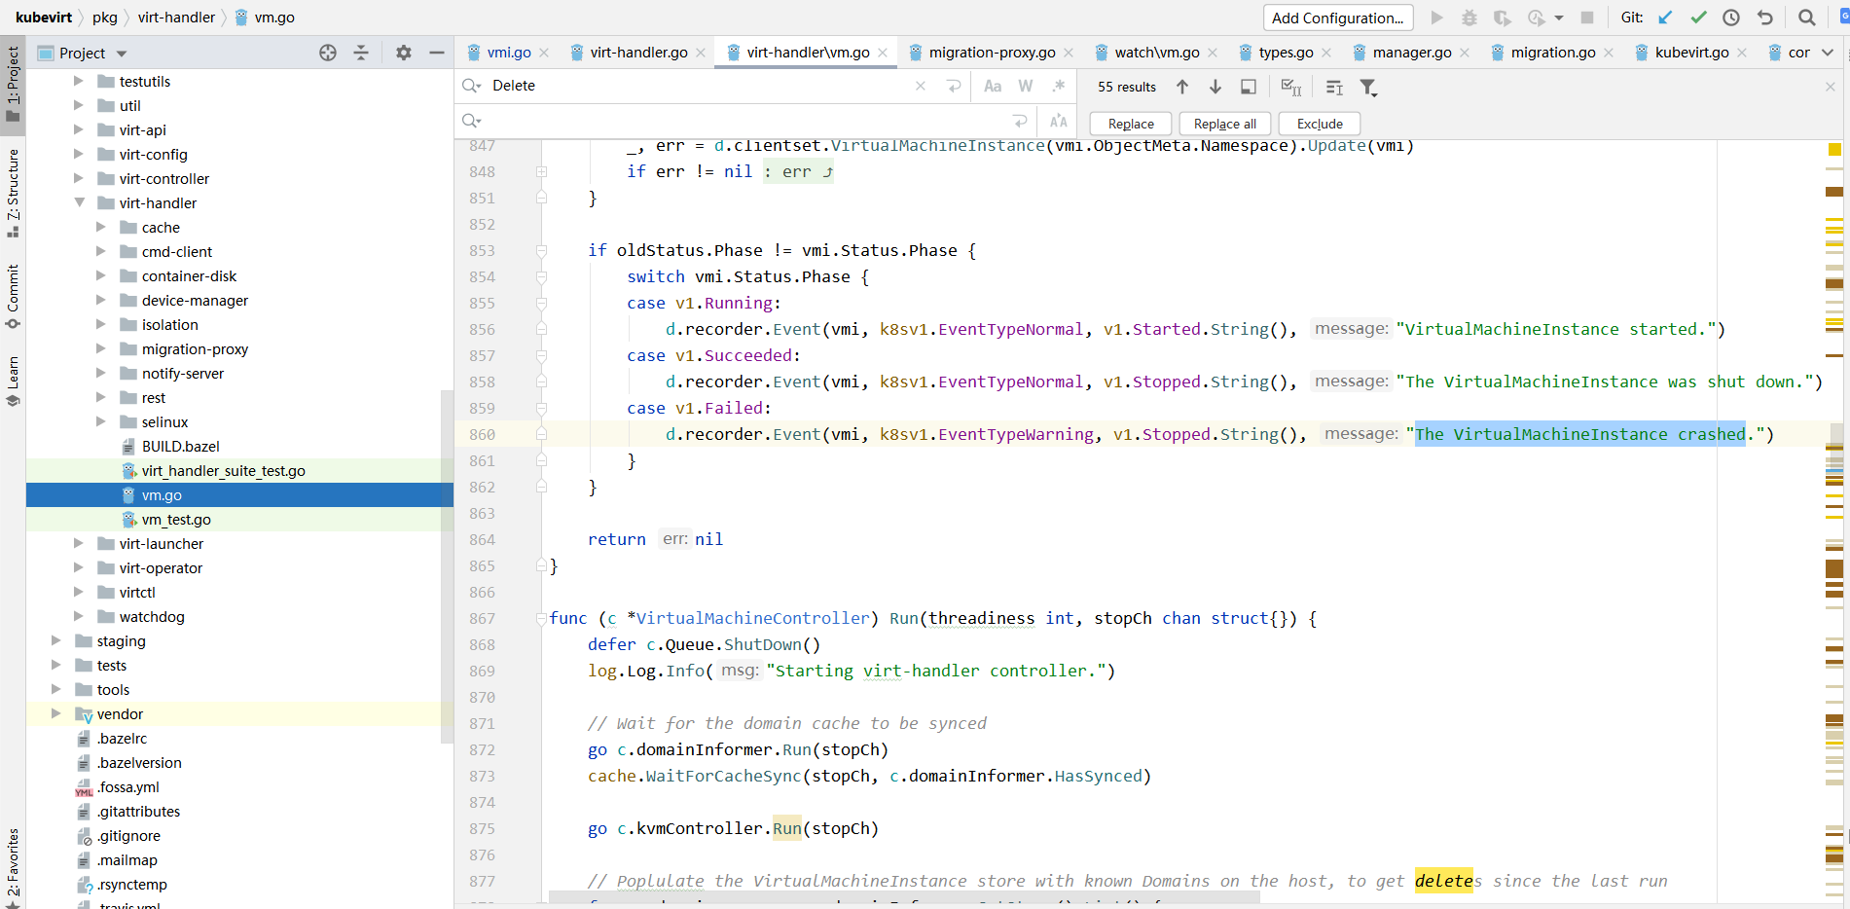Collapse the virt-handler folder
Screen dimensions: 1850x909
(79, 202)
